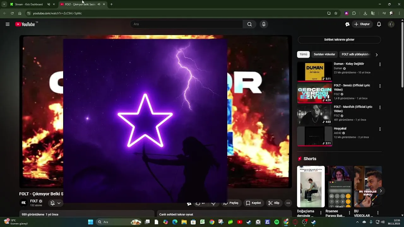Screen dimensions: 404x227
Task: Close the Kick Dashboard tab
Action: click(54, 4)
